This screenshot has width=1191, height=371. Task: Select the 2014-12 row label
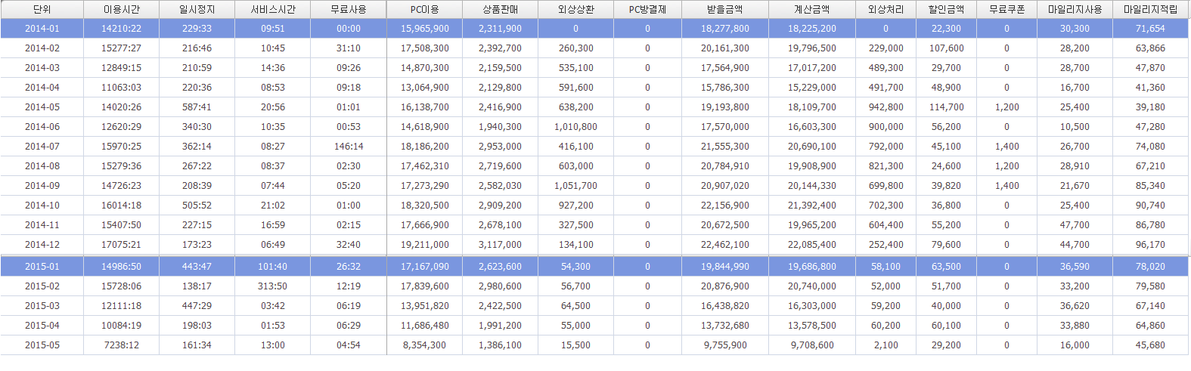click(x=42, y=245)
